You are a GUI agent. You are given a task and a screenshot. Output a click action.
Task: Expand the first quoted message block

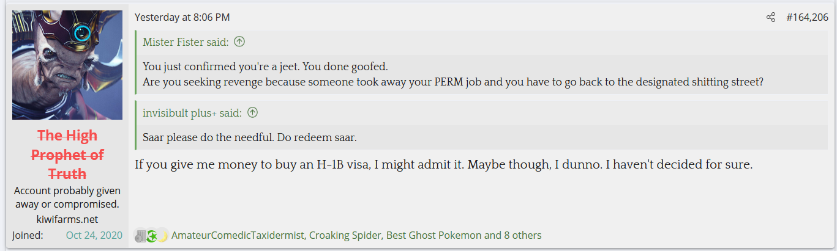pyautogui.click(x=453, y=74)
